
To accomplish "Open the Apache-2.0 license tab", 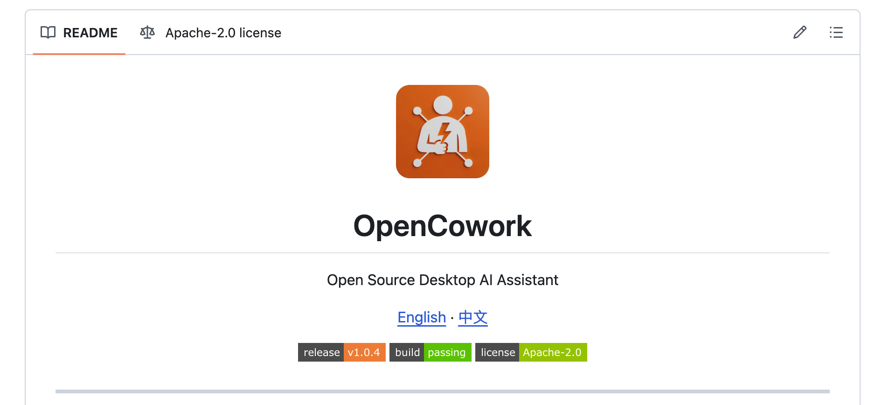I will click(223, 33).
